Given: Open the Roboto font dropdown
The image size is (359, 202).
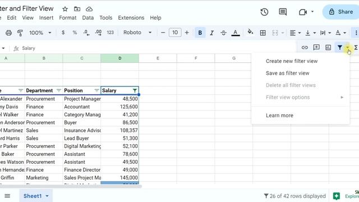Looking at the screenshot, I should (137, 33).
